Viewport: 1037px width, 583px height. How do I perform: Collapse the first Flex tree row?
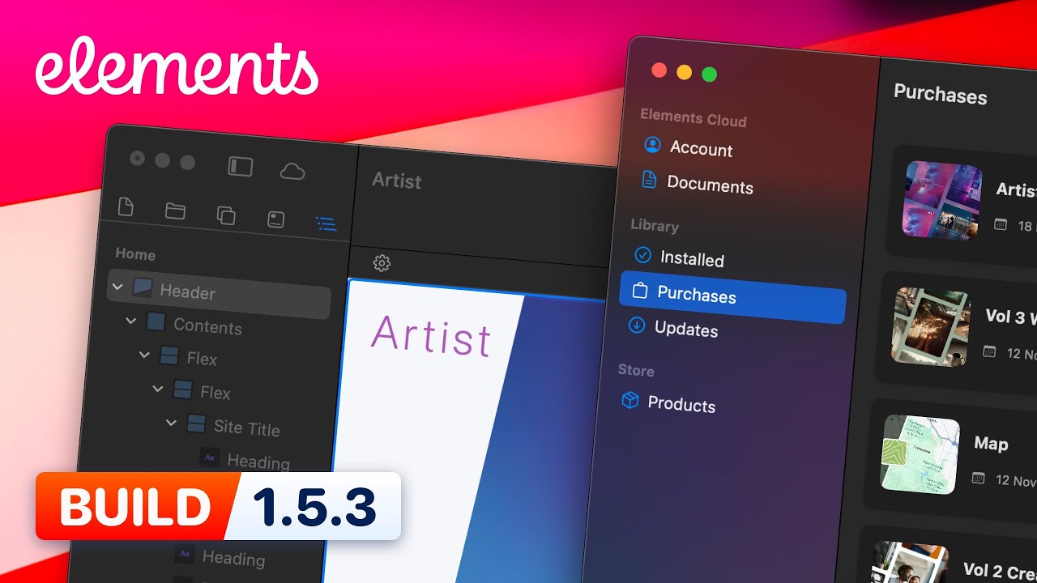coord(144,354)
